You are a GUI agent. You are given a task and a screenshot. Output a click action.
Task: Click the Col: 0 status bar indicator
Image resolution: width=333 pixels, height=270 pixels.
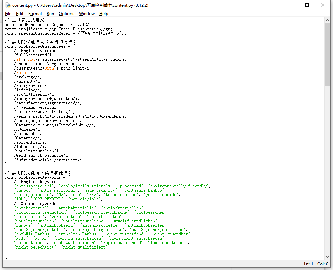pyautogui.click(x=323, y=264)
